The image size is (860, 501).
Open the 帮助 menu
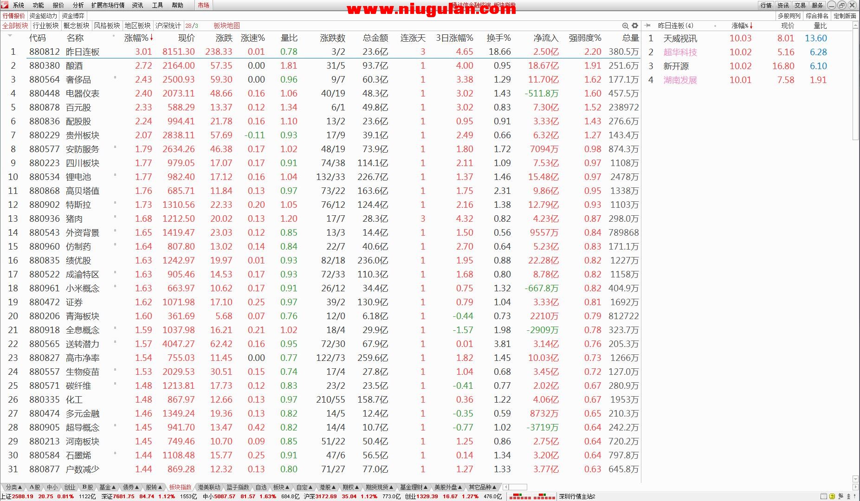177,5
